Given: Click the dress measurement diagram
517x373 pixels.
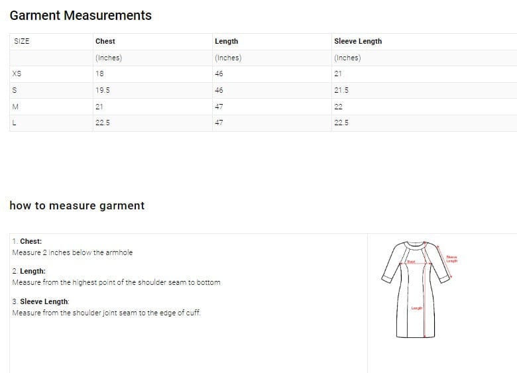Looking at the screenshot, I should 416,289.
